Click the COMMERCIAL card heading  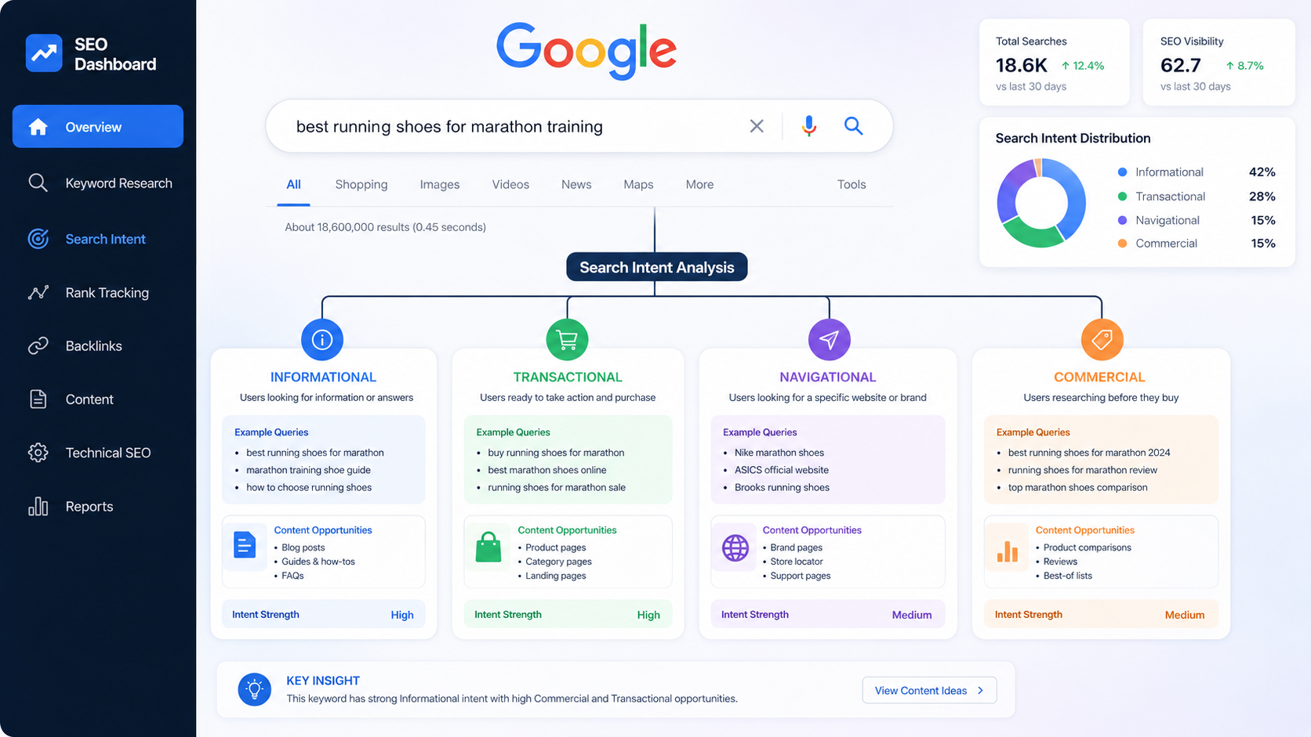click(x=1099, y=377)
